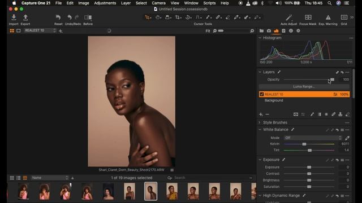Viewport: 362px width, 203px height.
Task: Collapse the Histogram panel
Action: [260, 38]
